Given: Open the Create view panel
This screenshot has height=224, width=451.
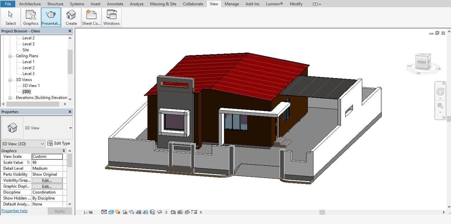Looking at the screenshot, I should tap(71, 17).
